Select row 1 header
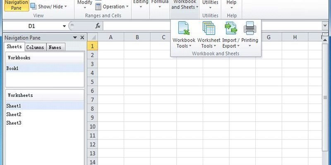This screenshot has height=165, width=331. [92, 46]
